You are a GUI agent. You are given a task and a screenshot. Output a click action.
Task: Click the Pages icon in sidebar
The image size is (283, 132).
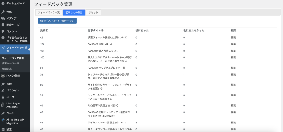pos(3,25)
